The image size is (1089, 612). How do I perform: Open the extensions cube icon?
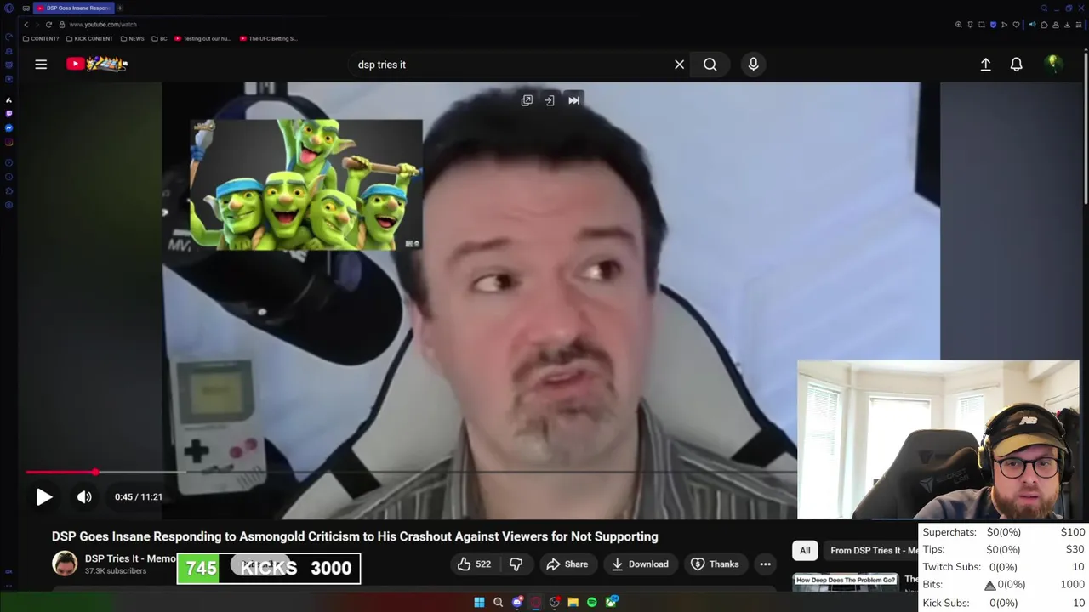pos(1044,25)
